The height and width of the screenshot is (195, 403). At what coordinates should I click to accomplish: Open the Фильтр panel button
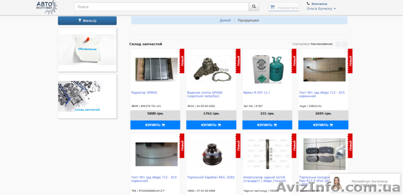(87, 21)
